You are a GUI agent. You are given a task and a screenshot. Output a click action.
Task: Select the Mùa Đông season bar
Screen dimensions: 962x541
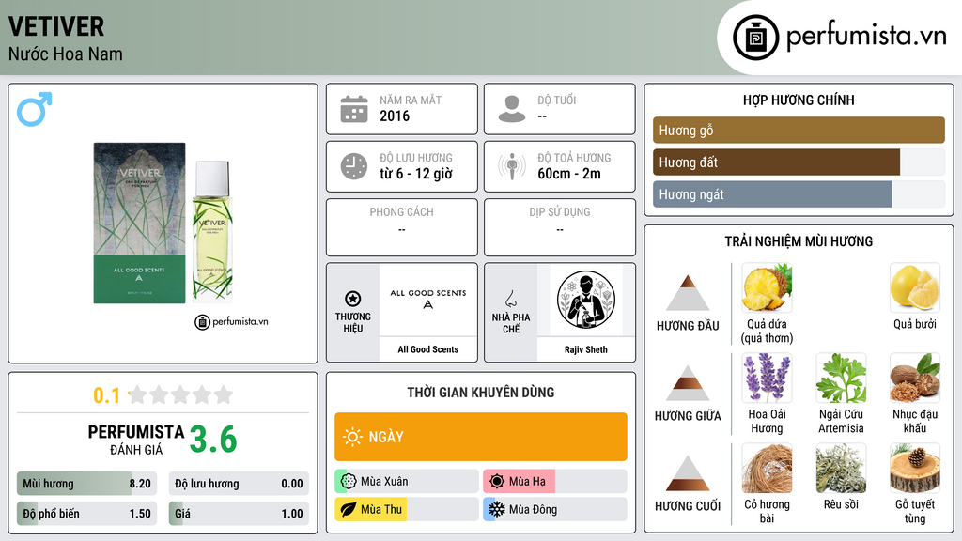tap(555, 509)
